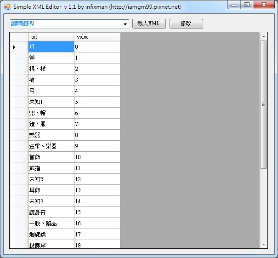Click the 修改 button
The width and height of the screenshot is (278, 258).
186,23
